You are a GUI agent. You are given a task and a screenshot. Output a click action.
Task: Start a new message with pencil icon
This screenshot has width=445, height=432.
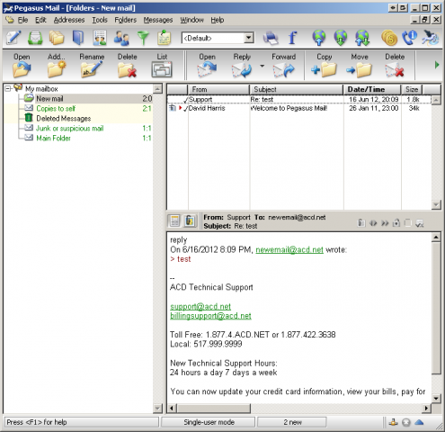click(13, 38)
